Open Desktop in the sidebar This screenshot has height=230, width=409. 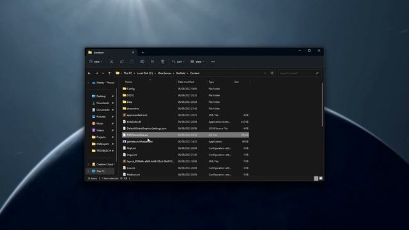pos(101,96)
